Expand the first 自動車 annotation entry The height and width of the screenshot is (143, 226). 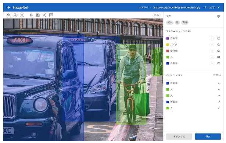tap(219, 83)
